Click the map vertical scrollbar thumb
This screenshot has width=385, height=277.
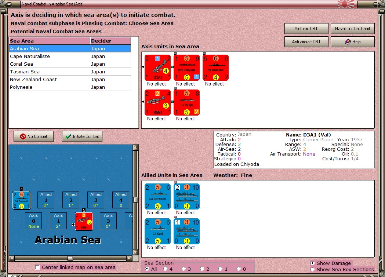pyautogui.click(x=135, y=200)
